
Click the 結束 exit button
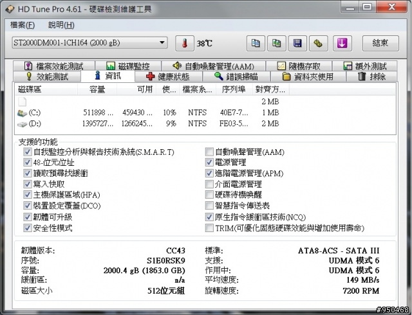click(x=380, y=43)
